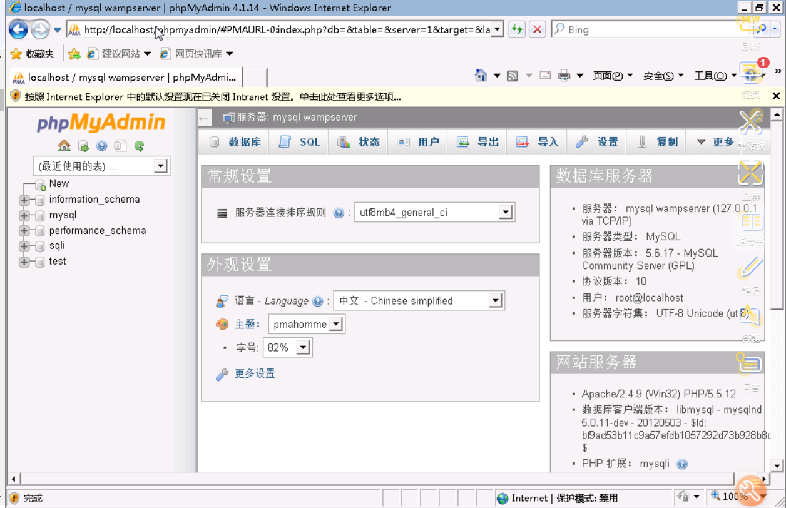The image size is (786, 508).
Task: Open help for the server connection collation setting
Action: pyautogui.click(x=339, y=213)
